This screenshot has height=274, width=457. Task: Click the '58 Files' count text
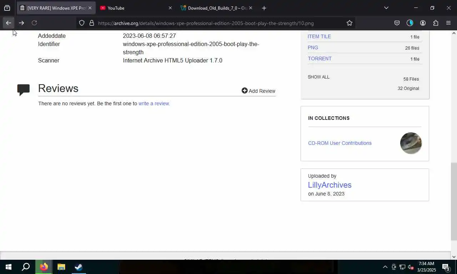point(411,79)
